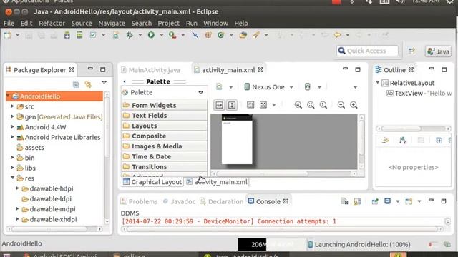This screenshot has width=458, height=257.
Task: Expand the src folder
Action: pyautogui.click(x=13, y=106)
